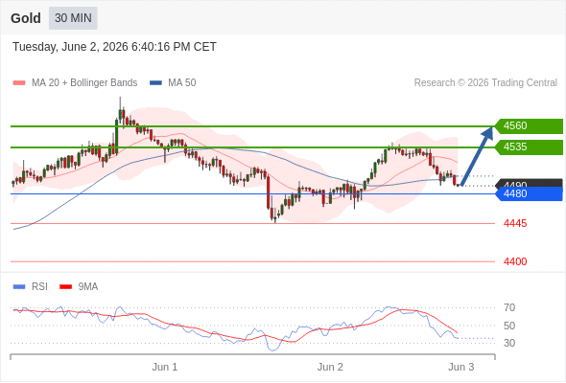Image resolution: width=566 pixels, height=383 pixels.
Task: Click the Gold chart title
Action: coord(26,18)
